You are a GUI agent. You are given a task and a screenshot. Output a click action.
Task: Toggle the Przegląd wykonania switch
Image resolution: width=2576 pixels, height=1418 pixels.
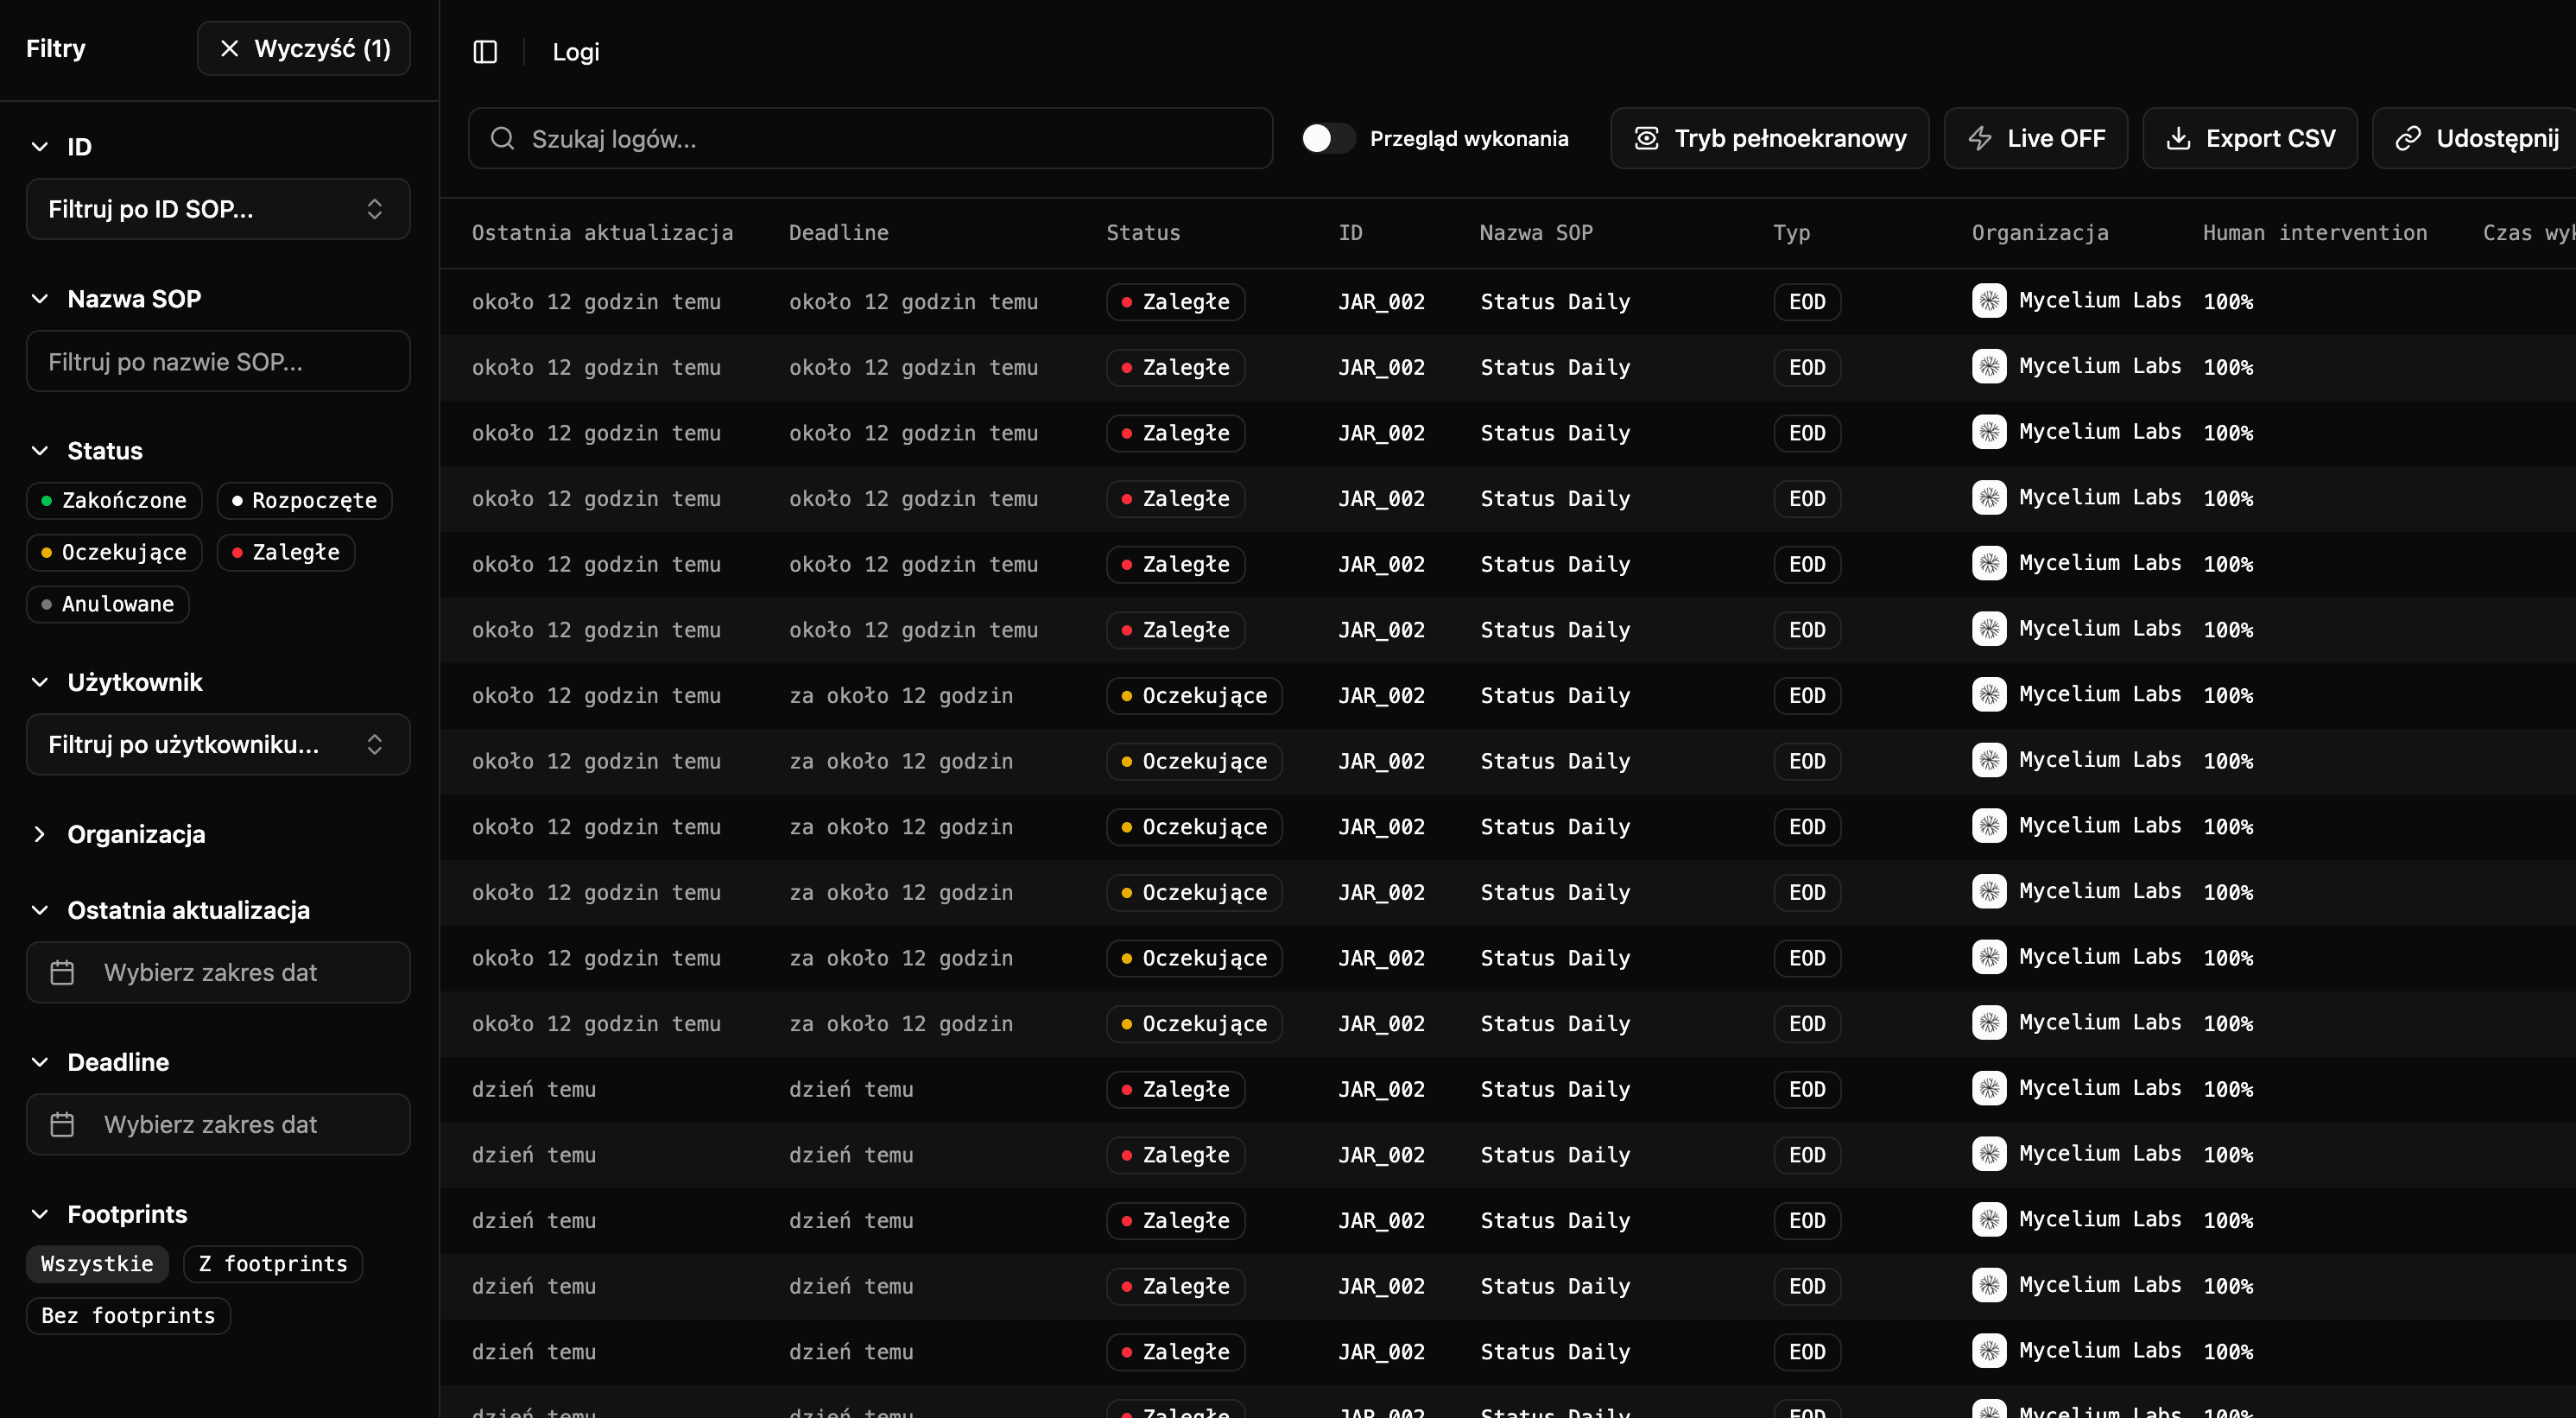(x=1328, y=138)
